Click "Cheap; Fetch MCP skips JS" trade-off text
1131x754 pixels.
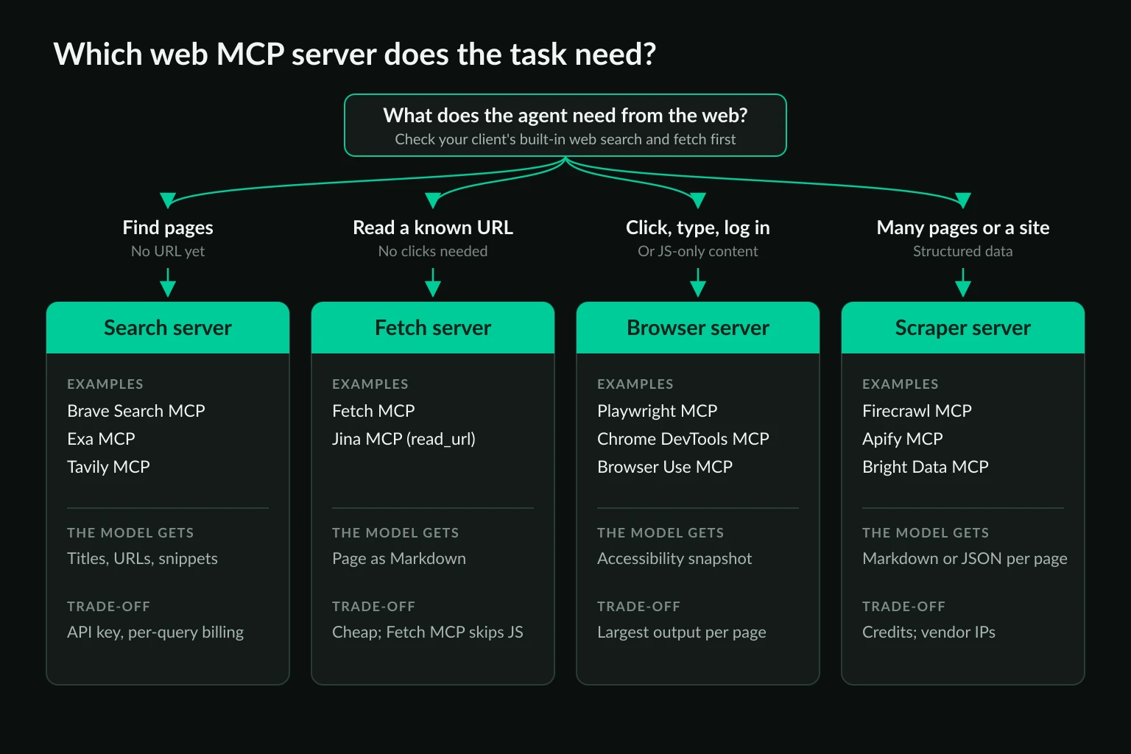point(428,632)
